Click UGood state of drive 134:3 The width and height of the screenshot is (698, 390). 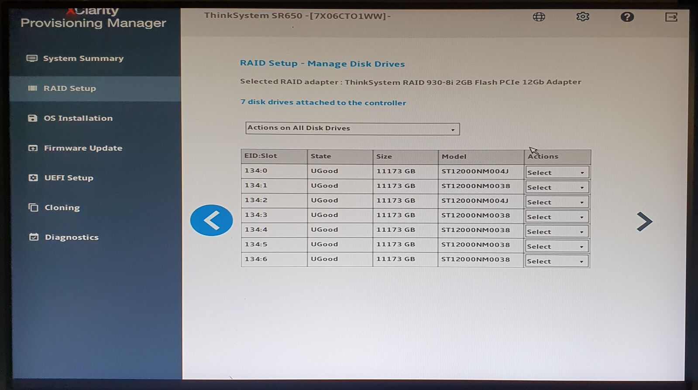(x=324, y=215)
